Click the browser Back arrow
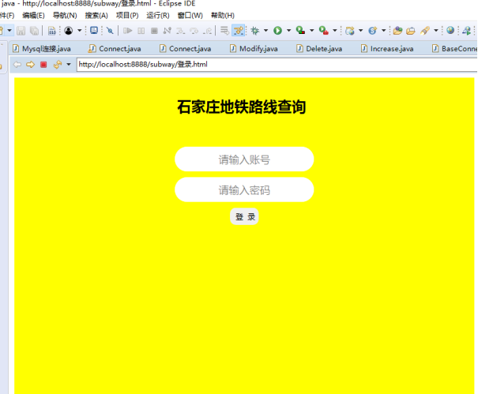Viewport: 478px width, 394px height. point(17,65)
